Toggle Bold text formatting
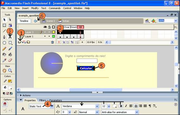Viewport: 180px width, 115px height. (x=121, y=106)
